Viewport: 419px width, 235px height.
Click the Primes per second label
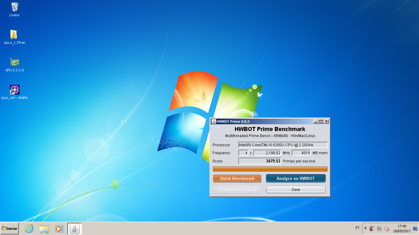point(299,161)
